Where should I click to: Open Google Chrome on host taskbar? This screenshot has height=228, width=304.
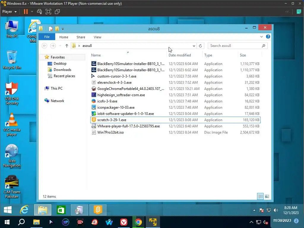[138, 222]
